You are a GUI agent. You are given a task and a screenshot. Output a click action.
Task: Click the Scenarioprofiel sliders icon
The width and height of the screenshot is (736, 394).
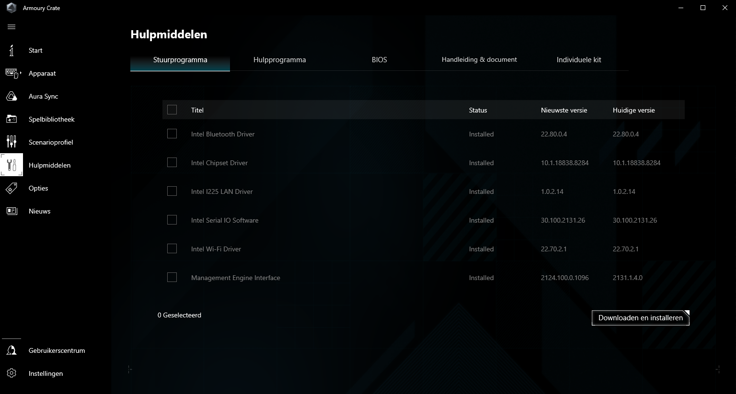tap(11, 142)
